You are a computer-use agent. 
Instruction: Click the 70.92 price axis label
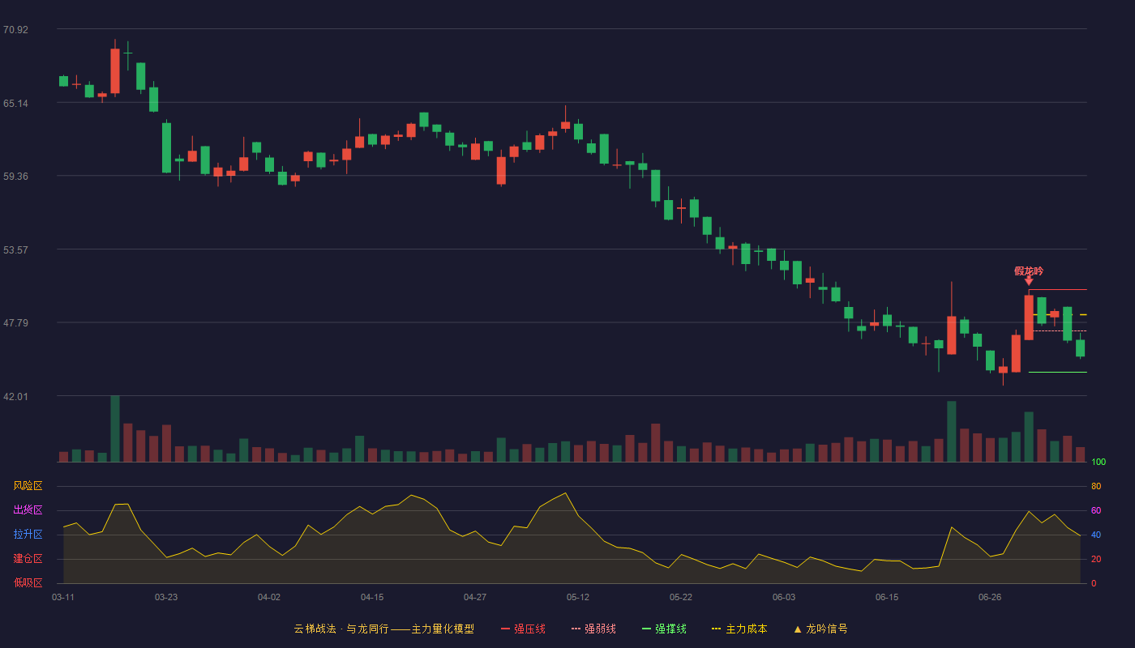coord(15,30)
